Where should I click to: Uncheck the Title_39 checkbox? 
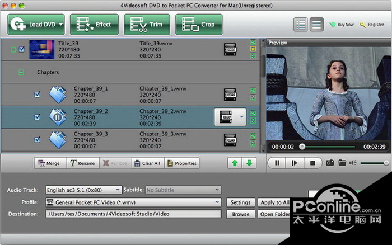click(22, 49)
